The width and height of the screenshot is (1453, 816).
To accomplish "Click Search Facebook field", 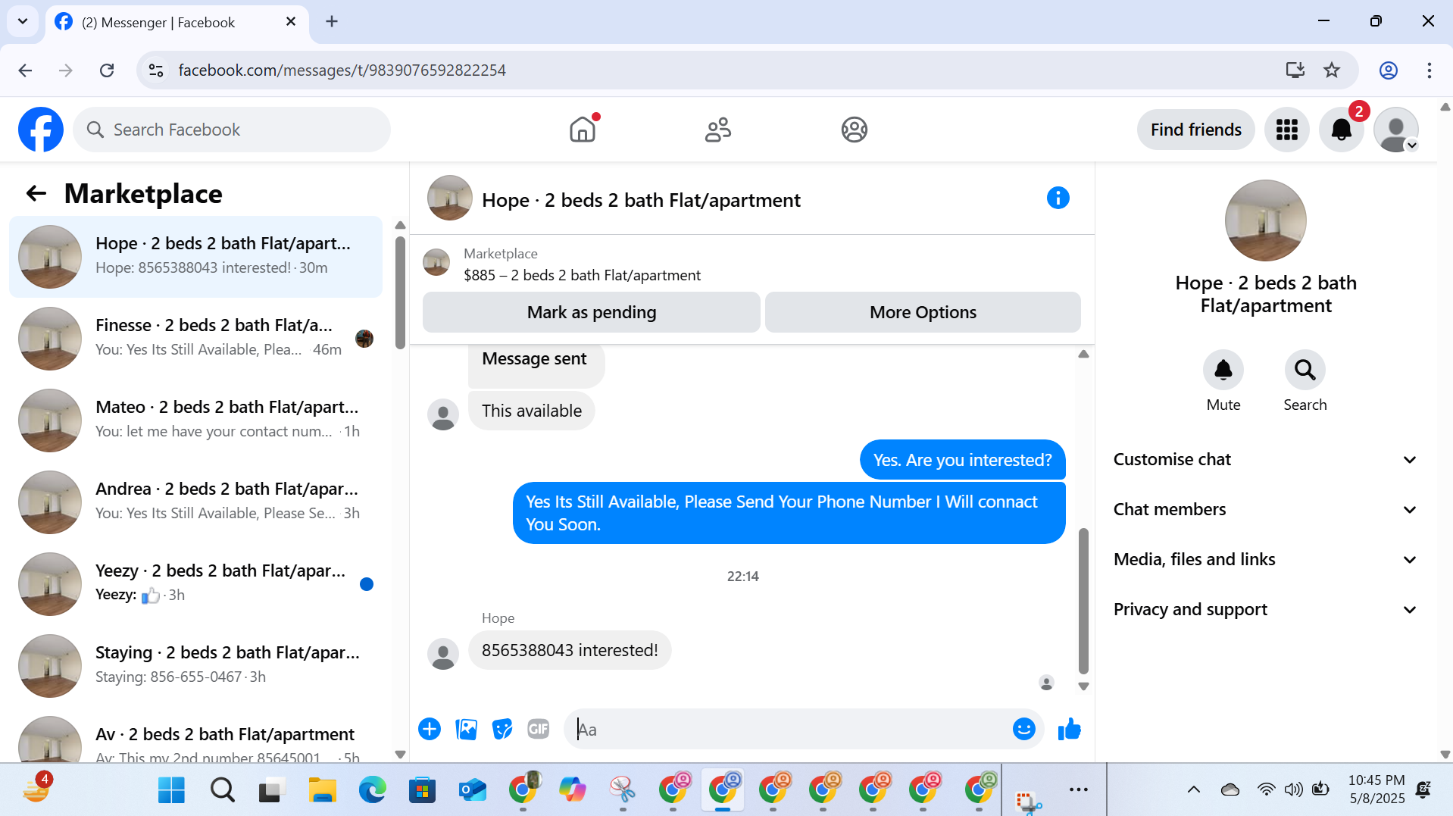I will pyautogui.click(x=232, y=130).
